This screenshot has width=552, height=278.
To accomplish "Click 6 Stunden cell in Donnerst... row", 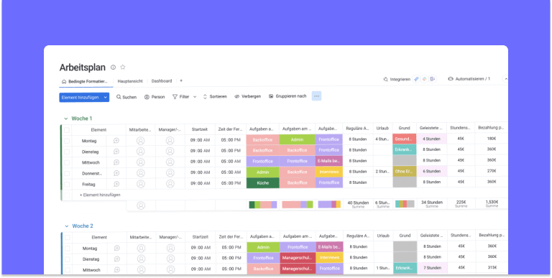I will click(432, 172).
